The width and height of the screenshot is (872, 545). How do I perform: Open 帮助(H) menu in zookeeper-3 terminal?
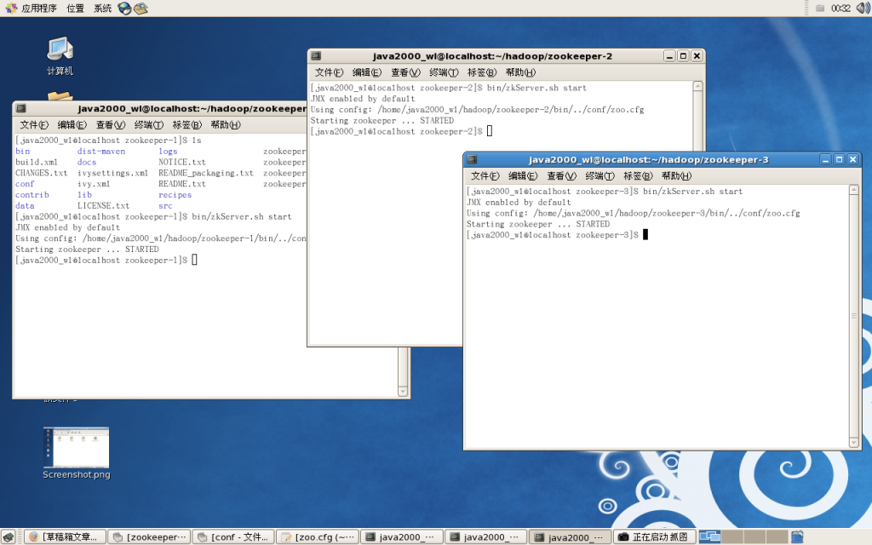point(676,175)
